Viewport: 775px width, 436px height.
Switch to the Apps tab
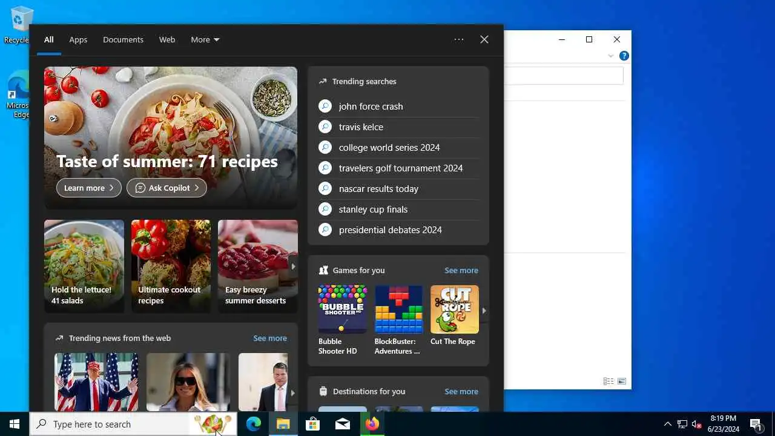tap(78, 39)
